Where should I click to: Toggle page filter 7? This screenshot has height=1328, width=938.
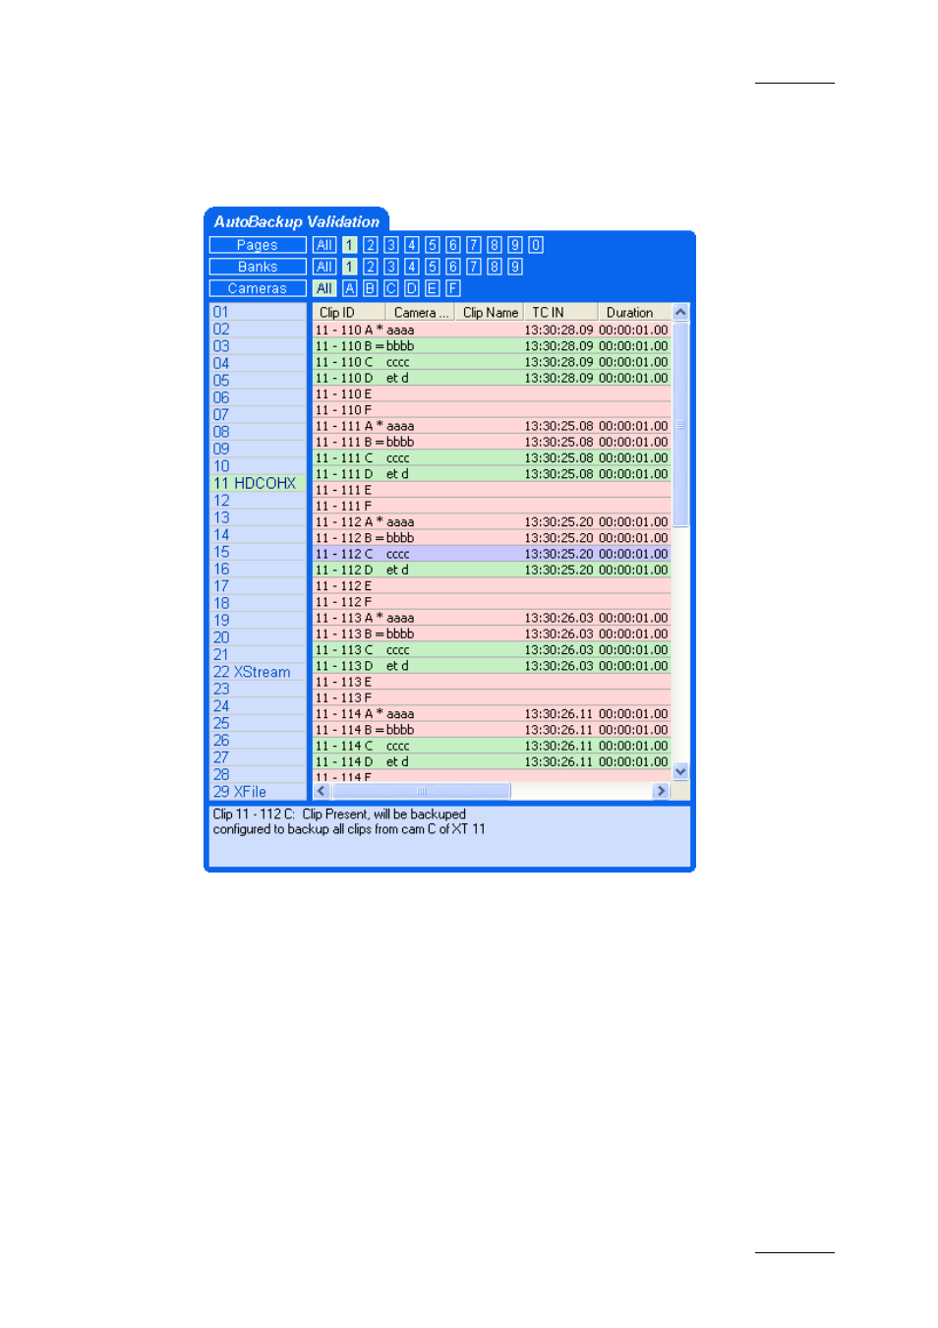tap(474, 245)
